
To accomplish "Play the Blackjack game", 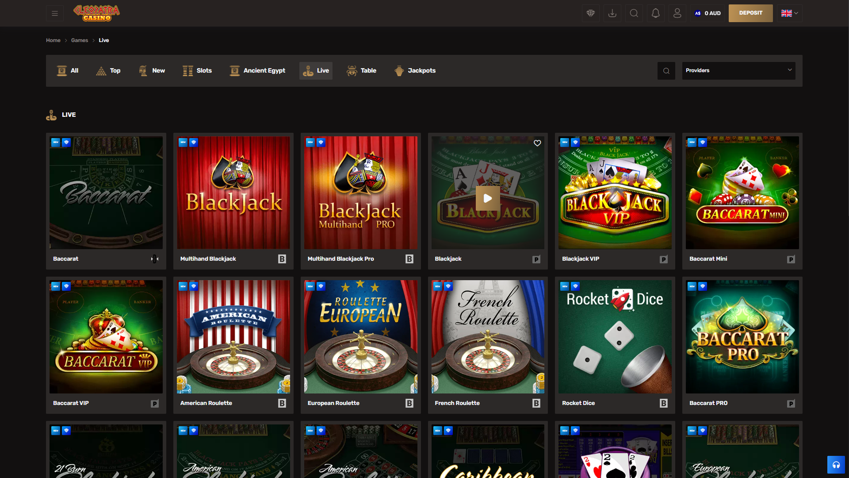I will (x=488, y=198).
